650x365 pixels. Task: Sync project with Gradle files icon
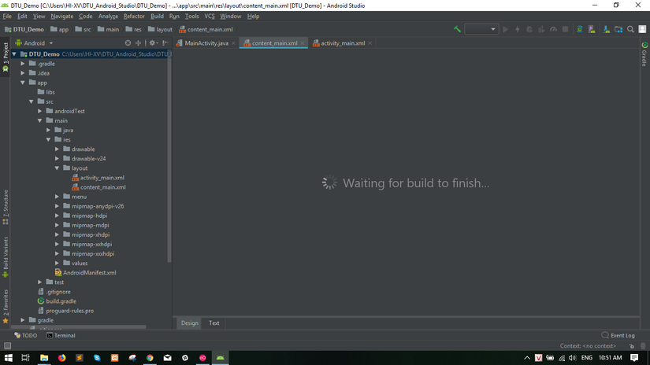(x=580, y=29)
